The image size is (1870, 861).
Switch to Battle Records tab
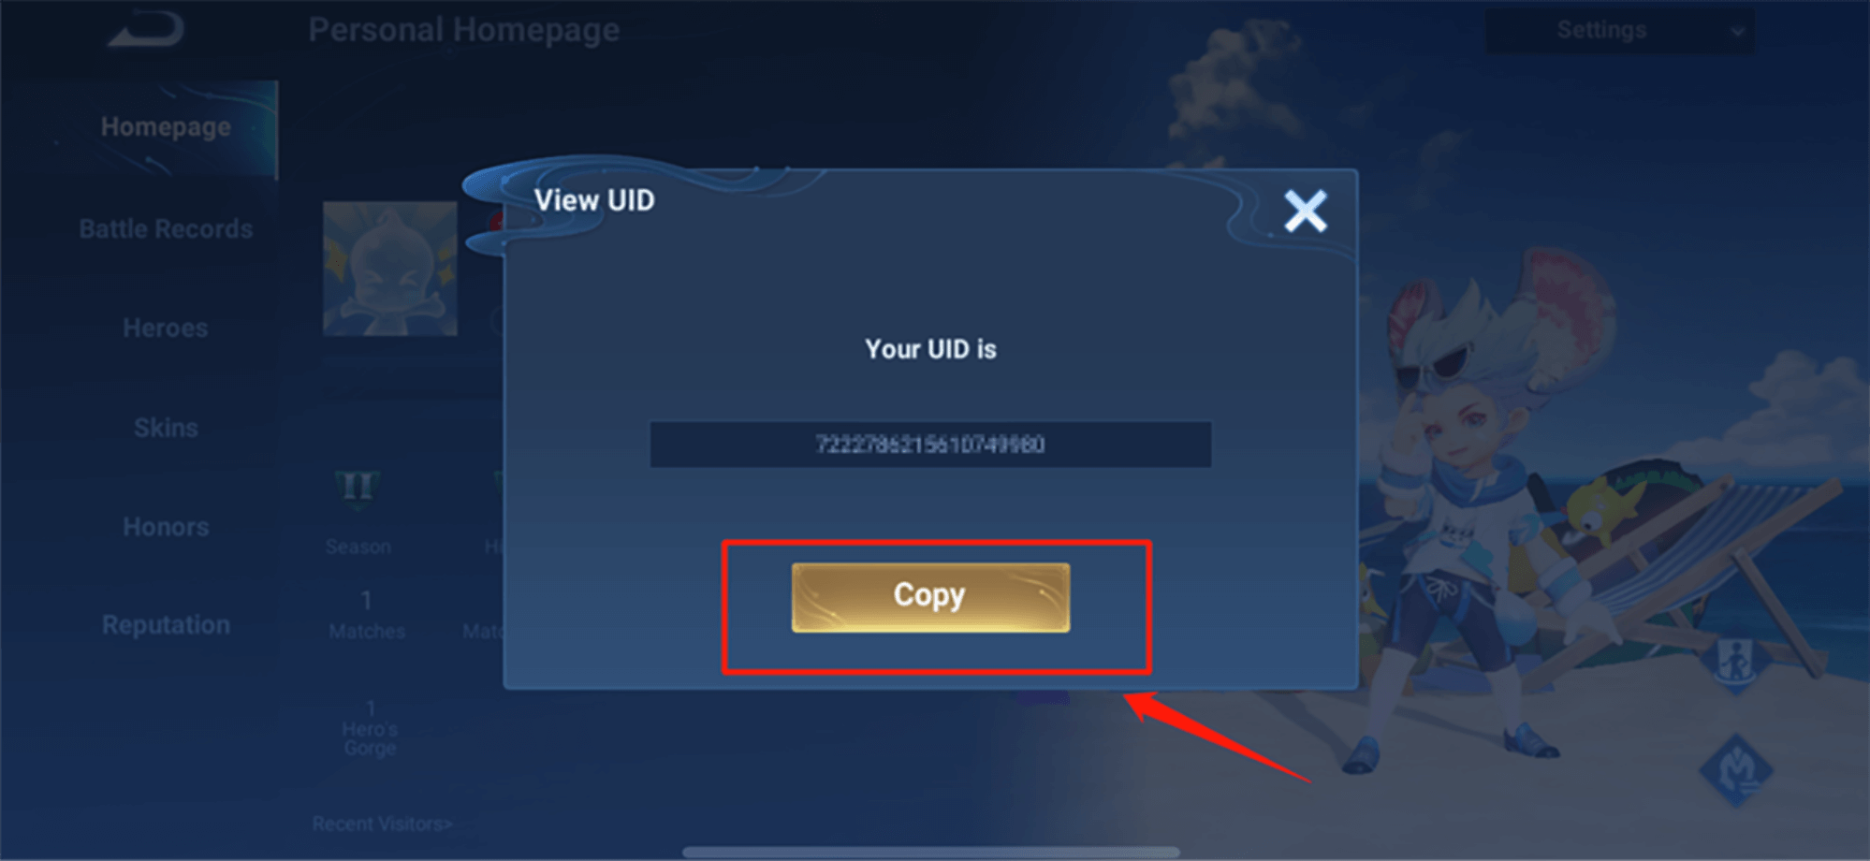(166, 228)
